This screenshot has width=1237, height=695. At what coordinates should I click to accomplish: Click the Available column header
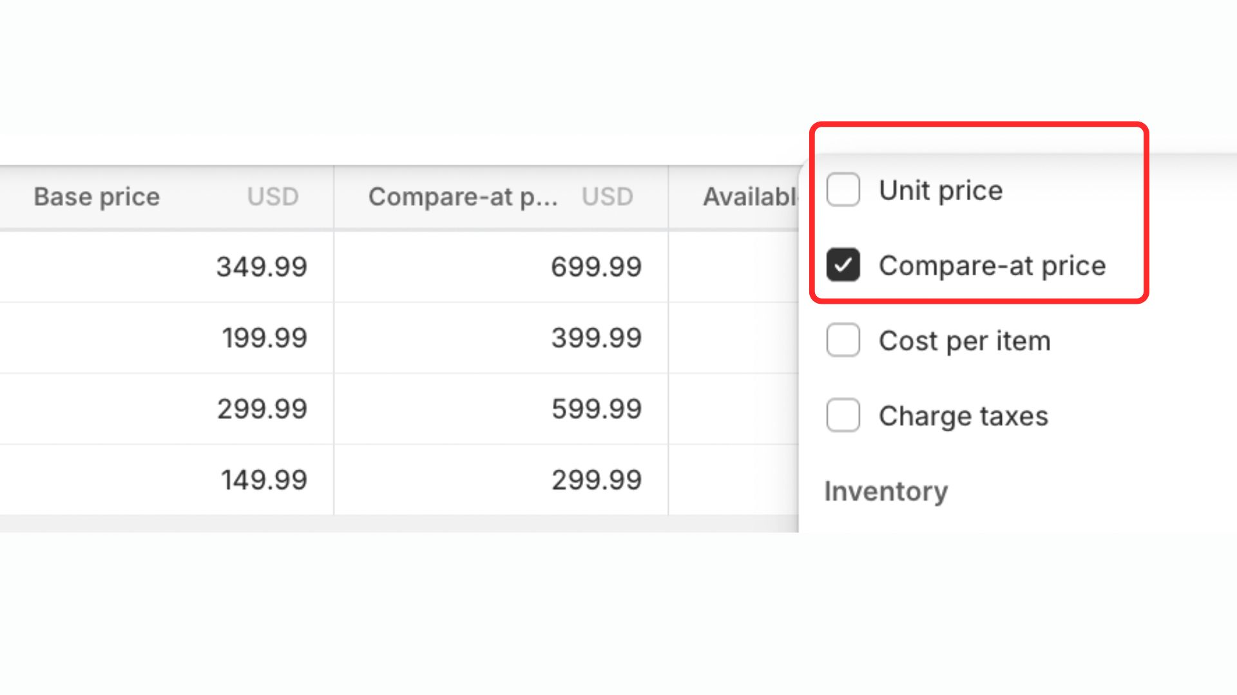(751, 197)
